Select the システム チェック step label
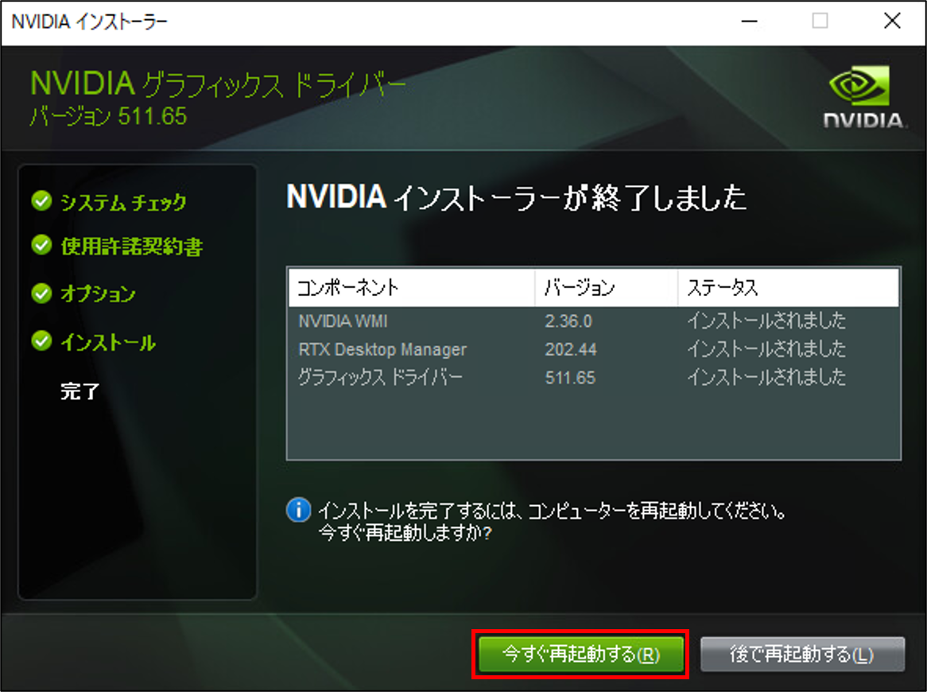The width and height of the screenshot is (927, 692). (x=123, y=202)
